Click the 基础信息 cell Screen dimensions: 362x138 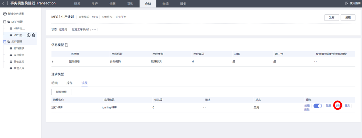(74, 61)
